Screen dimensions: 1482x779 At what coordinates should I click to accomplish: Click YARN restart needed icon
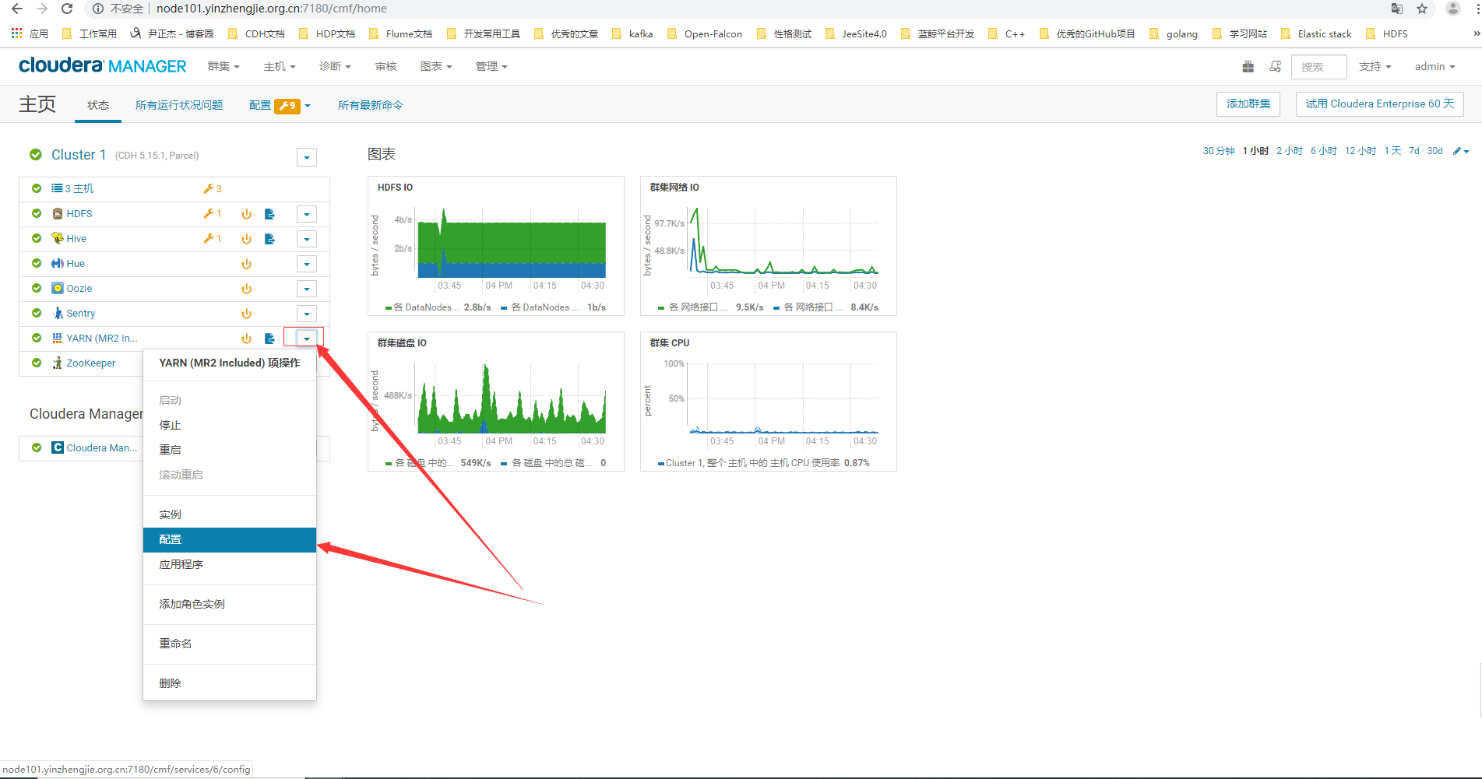click(x=246, y=339)
